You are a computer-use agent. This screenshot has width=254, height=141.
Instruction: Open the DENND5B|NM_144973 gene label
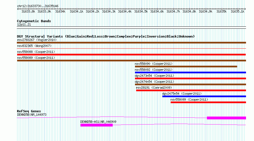(x=32, y=115)
